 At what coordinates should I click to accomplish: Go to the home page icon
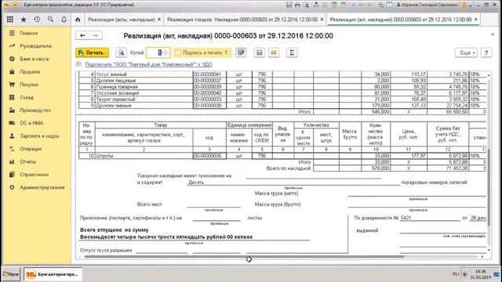pyautogui.click(x=78, y=20)
